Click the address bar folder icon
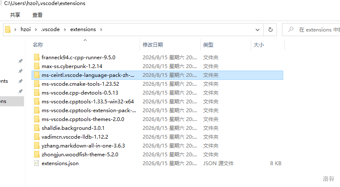The height and width of the screenshot is (187, 340). (x=8, y=29)
